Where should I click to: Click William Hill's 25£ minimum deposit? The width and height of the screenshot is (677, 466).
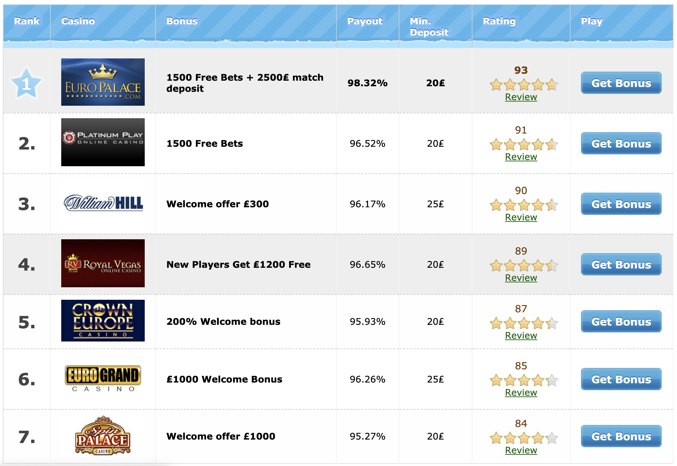435,204
